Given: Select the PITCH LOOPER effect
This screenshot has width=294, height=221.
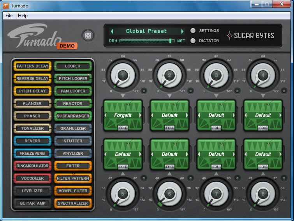Looking at the screenshot, I should [73, 79].
